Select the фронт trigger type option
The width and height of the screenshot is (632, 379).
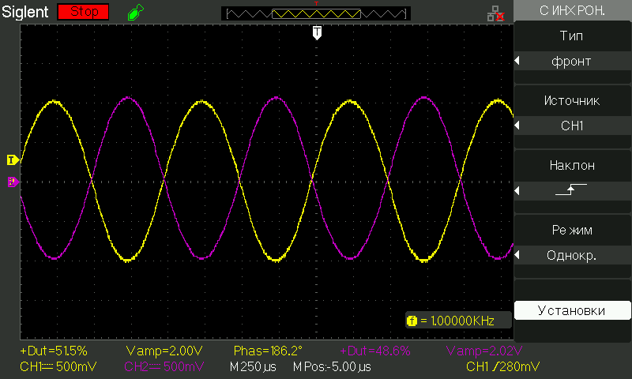point(572,62)
